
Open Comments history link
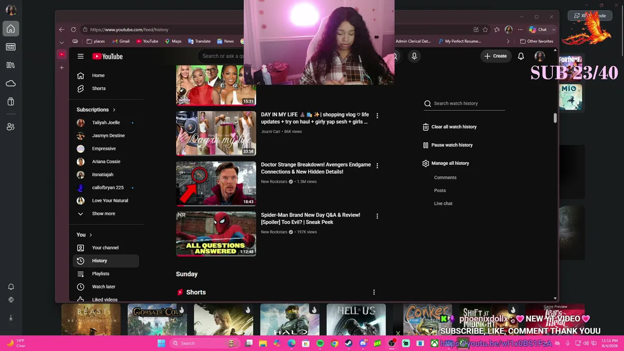coord(445,177)
